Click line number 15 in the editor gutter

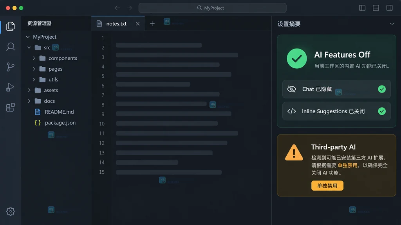[x=102, y=172]
